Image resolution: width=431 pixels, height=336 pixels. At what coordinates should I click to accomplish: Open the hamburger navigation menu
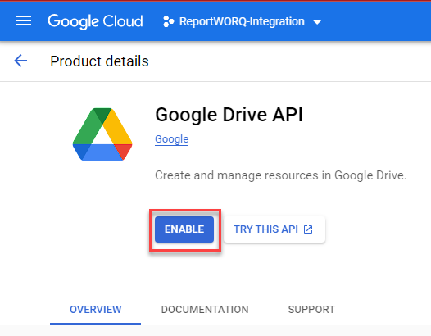click(x=24, y=21)
